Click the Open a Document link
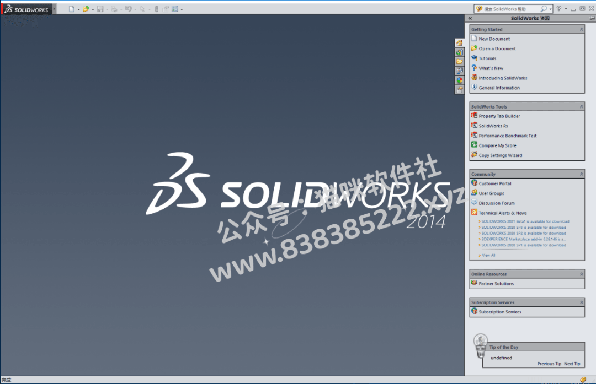This screenshot has width=596, height=384. point(497,48)
